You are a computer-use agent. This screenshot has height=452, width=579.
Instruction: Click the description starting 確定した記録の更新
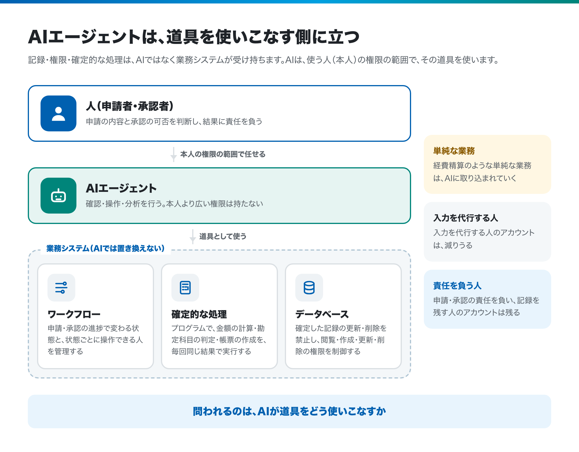[341, 340]
